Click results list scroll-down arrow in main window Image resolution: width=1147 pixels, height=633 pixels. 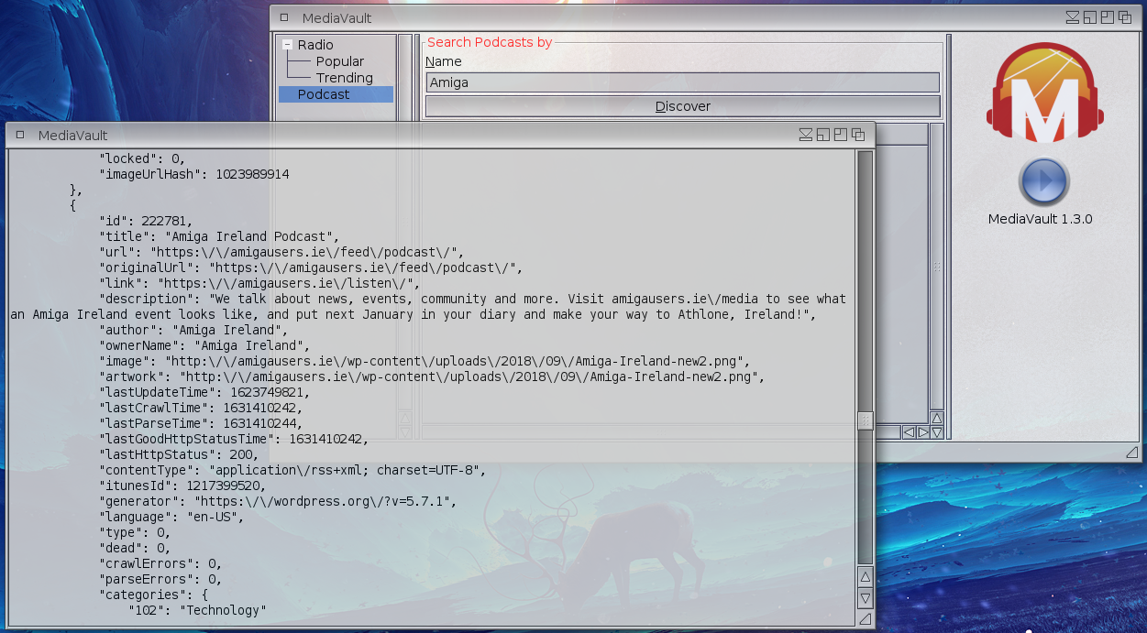tap(937, 431)
